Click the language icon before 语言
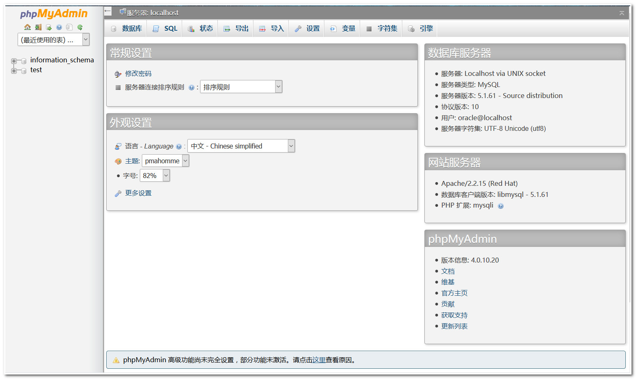Viewport: 636px width, 379px height. (118, 146)
